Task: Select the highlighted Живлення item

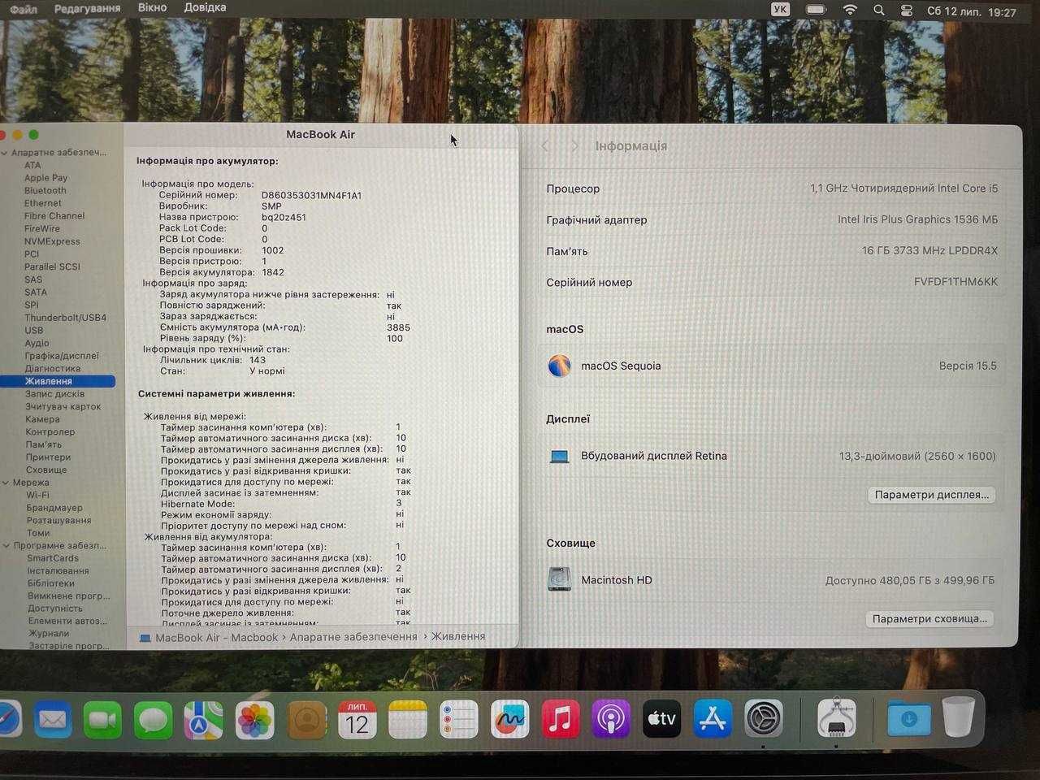Action: pos(58,381)
